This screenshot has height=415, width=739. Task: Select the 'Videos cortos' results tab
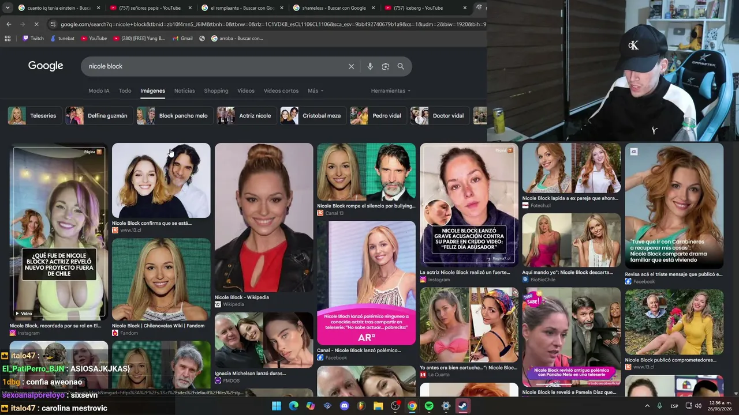(x=281, y=90)
